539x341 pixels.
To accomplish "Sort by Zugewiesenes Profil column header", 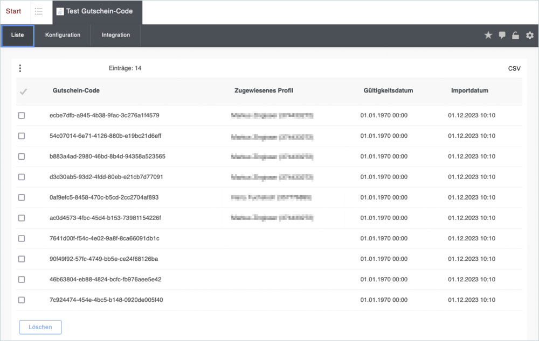I will click(264, 90).
